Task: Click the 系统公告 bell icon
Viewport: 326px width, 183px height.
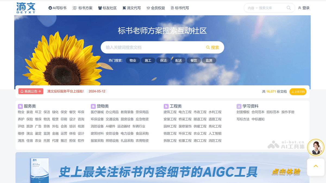Action: point(22,91)
